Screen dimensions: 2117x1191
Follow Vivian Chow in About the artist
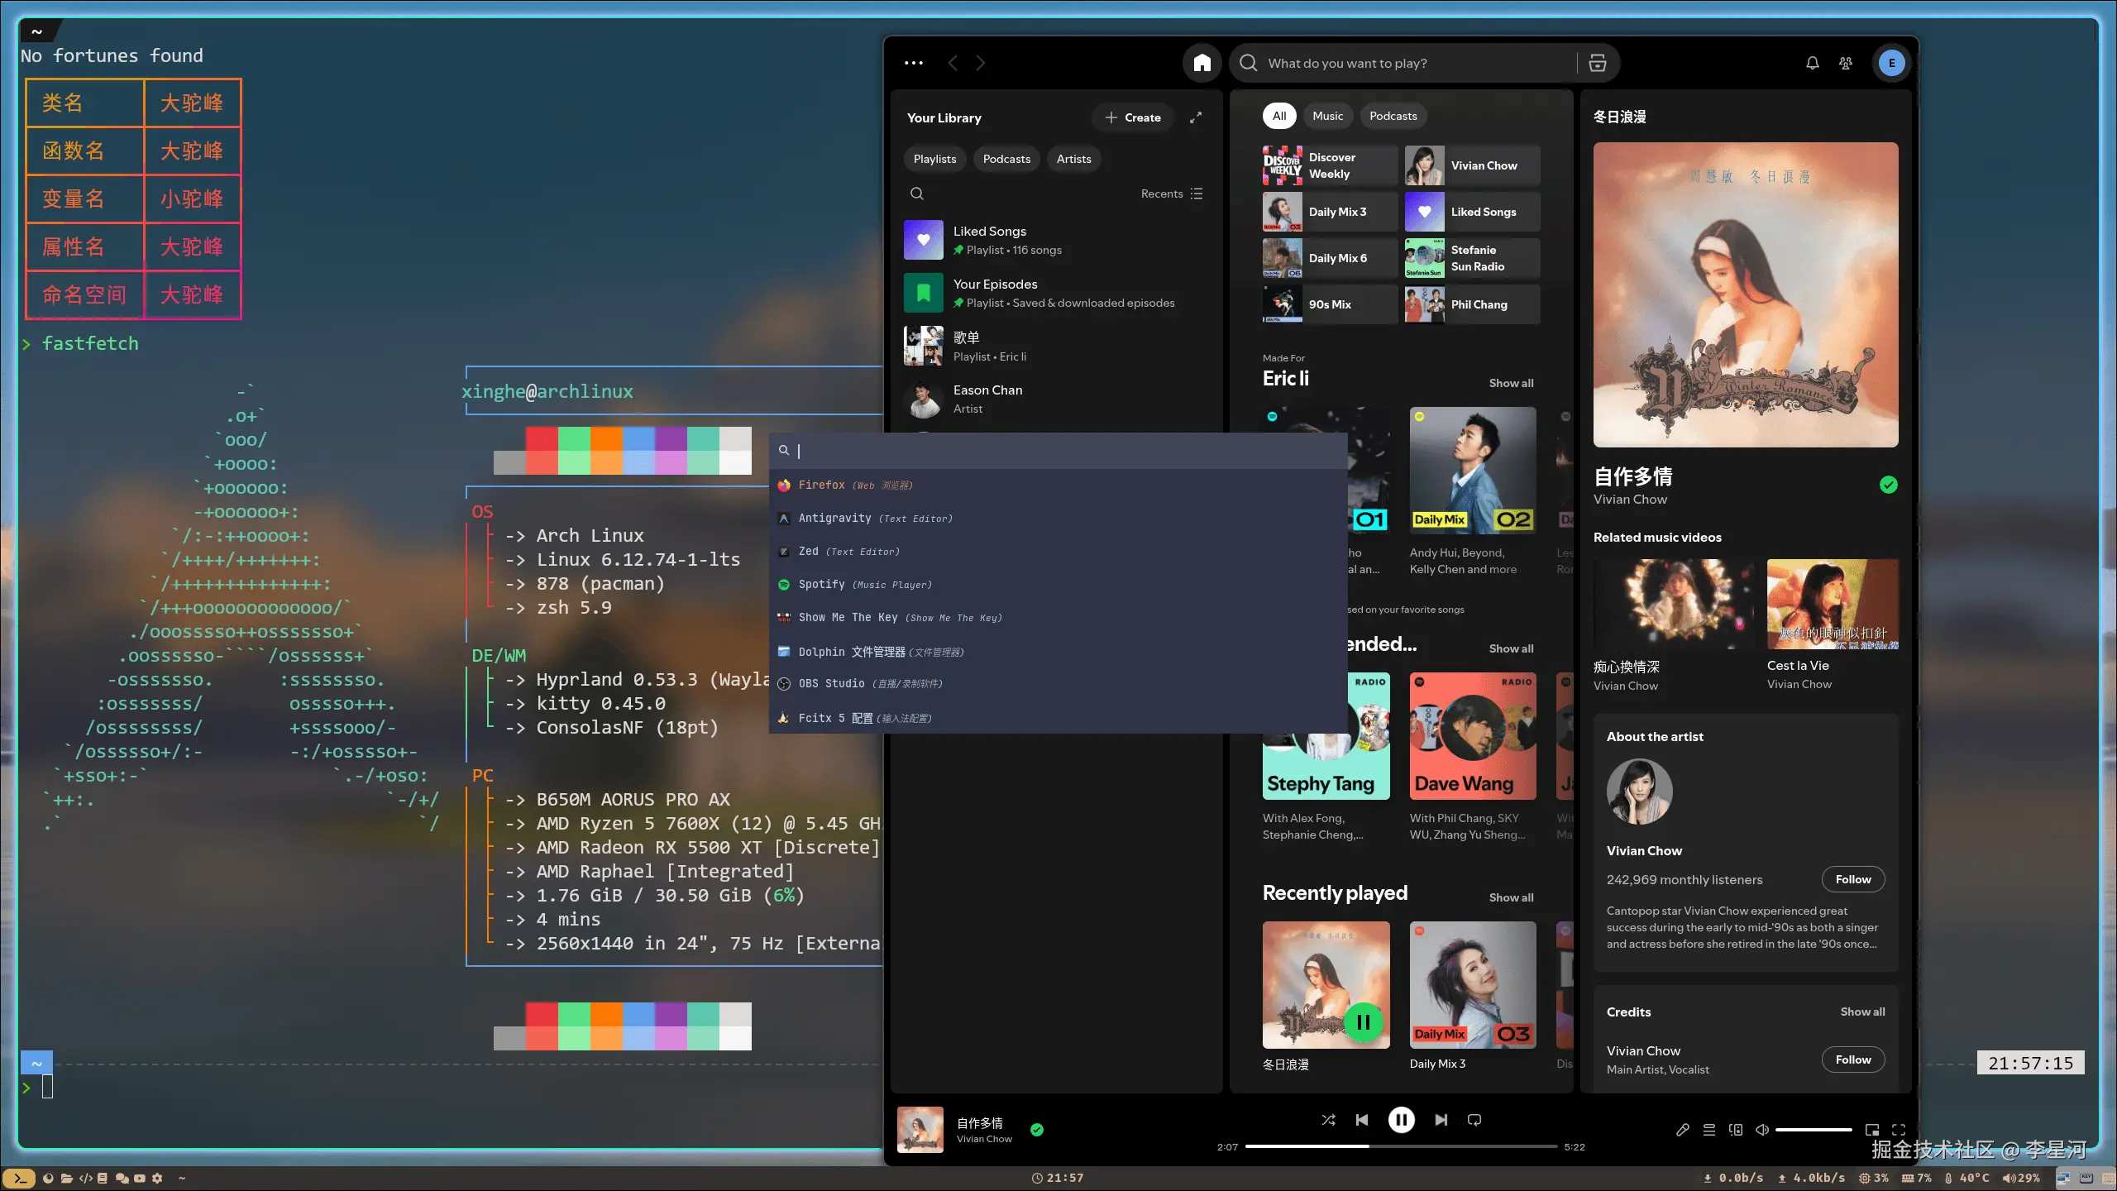(1852, 879)
